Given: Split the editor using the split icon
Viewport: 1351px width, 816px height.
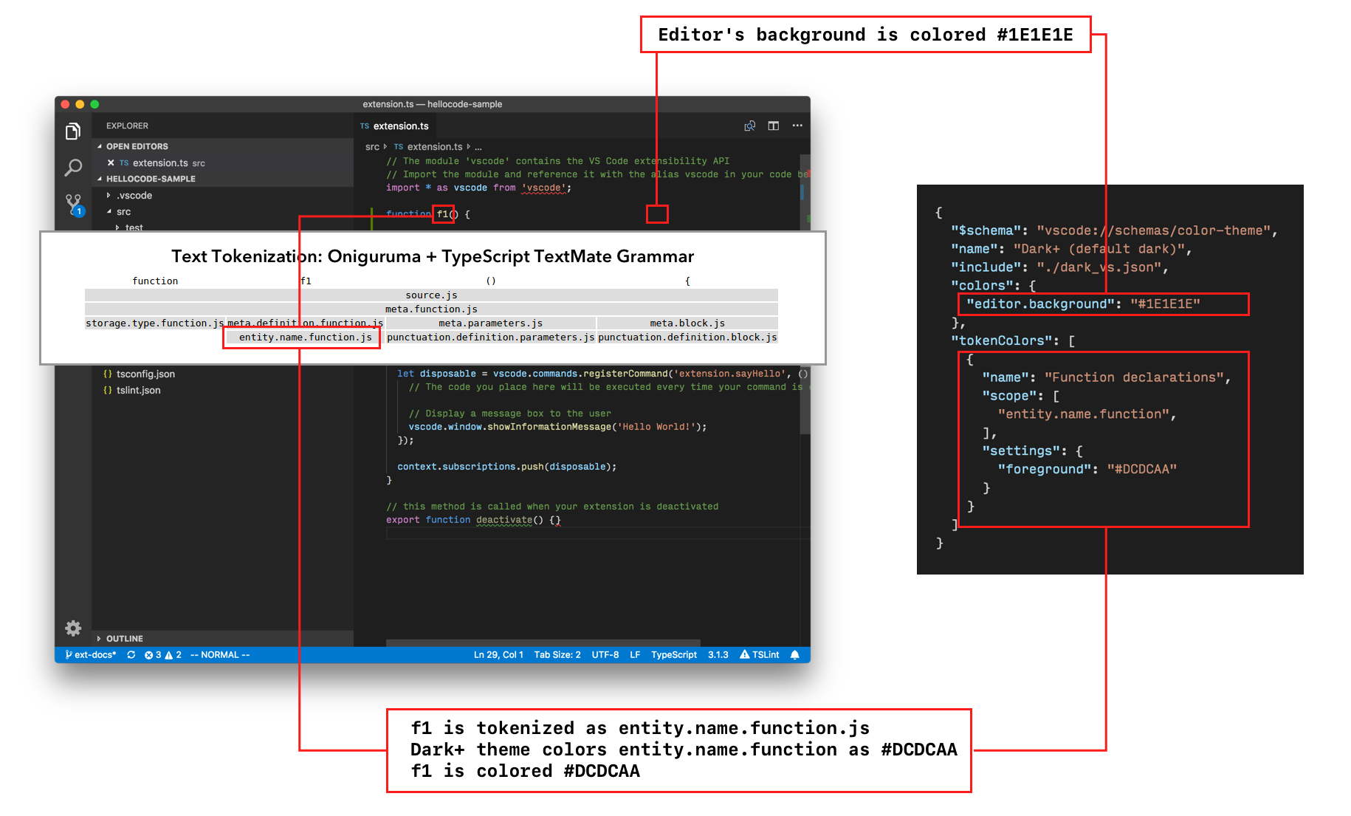Looking at the screenshot, I should (773, 126).
